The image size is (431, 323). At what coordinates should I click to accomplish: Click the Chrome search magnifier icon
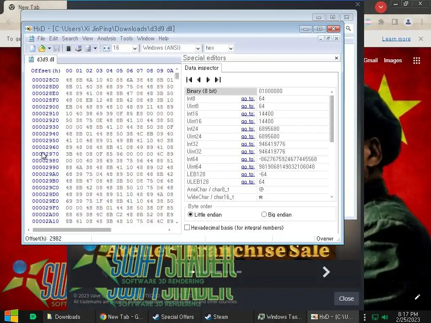tap(348, 28)
